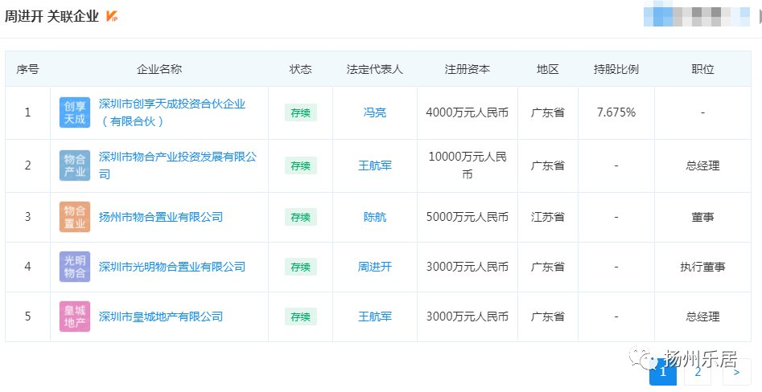Open the 物合产业 company logo
The image size is (762, 392).
point(75,165)
